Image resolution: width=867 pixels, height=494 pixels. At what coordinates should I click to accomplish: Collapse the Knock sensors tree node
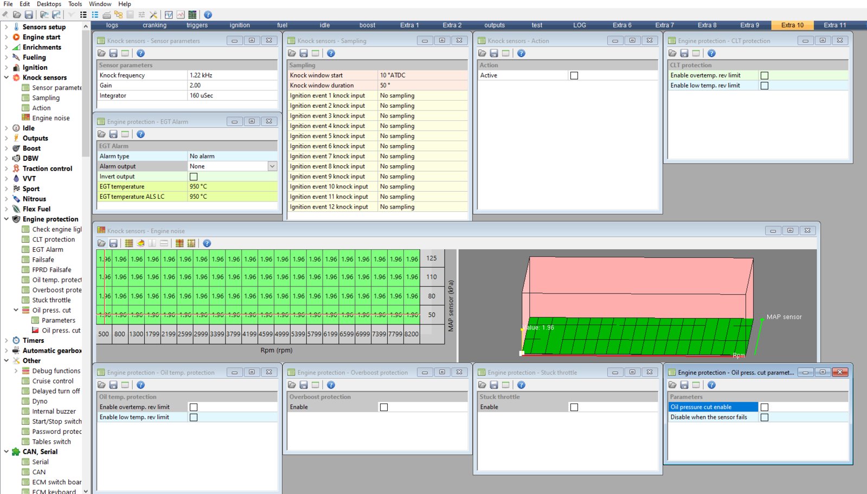click(6, 77)
